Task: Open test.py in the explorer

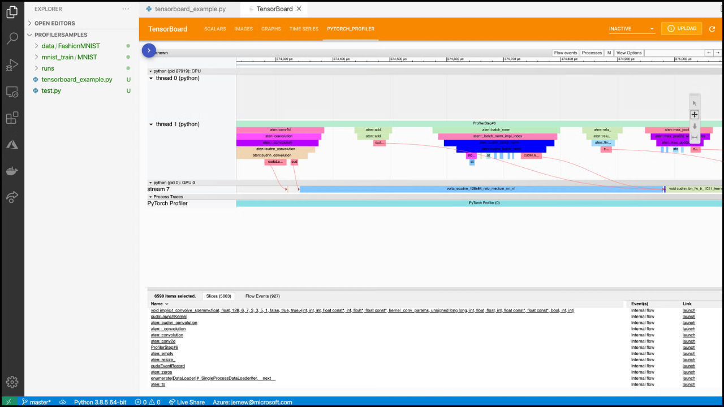Action: (51, 90)
